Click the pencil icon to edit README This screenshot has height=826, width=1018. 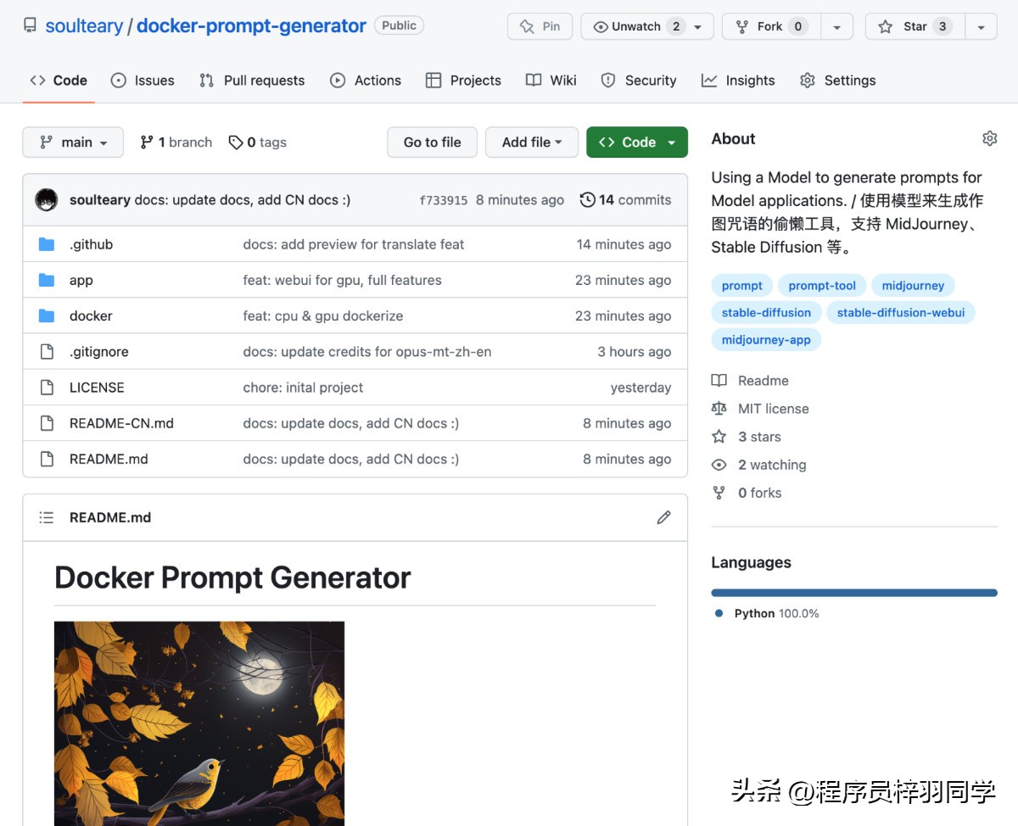coord(663,517)
